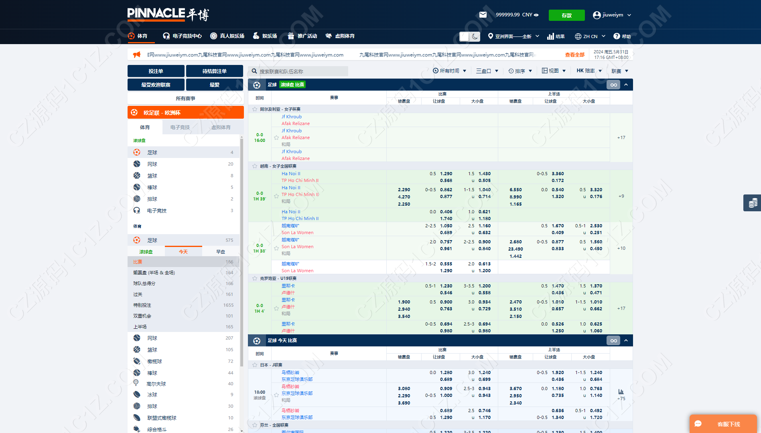Open the jiuweiym account menu
Image resolution: width=761 pixels, height=433 pixels.
(612, 15)
